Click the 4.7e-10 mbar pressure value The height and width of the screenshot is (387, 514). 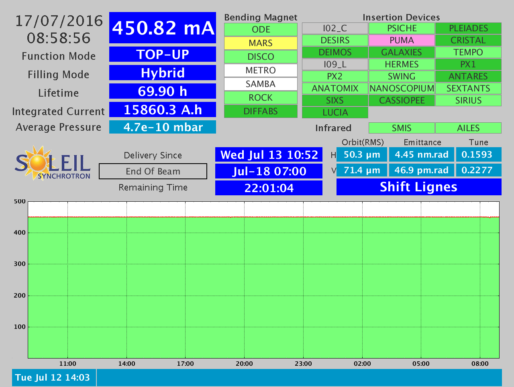pos(163,127)
